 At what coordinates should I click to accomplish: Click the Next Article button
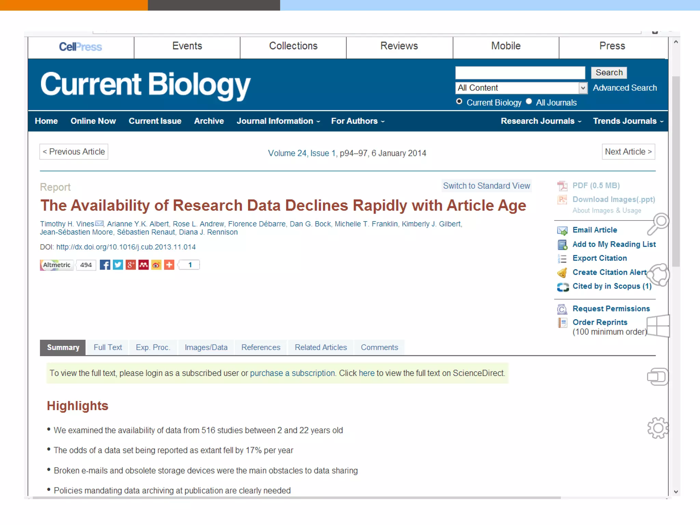628,152
